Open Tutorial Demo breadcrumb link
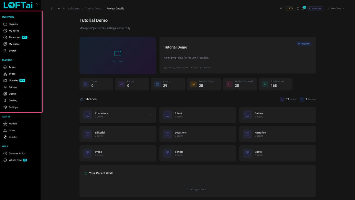Viewport: 355px width, 200px height. (x=93, y=9)
